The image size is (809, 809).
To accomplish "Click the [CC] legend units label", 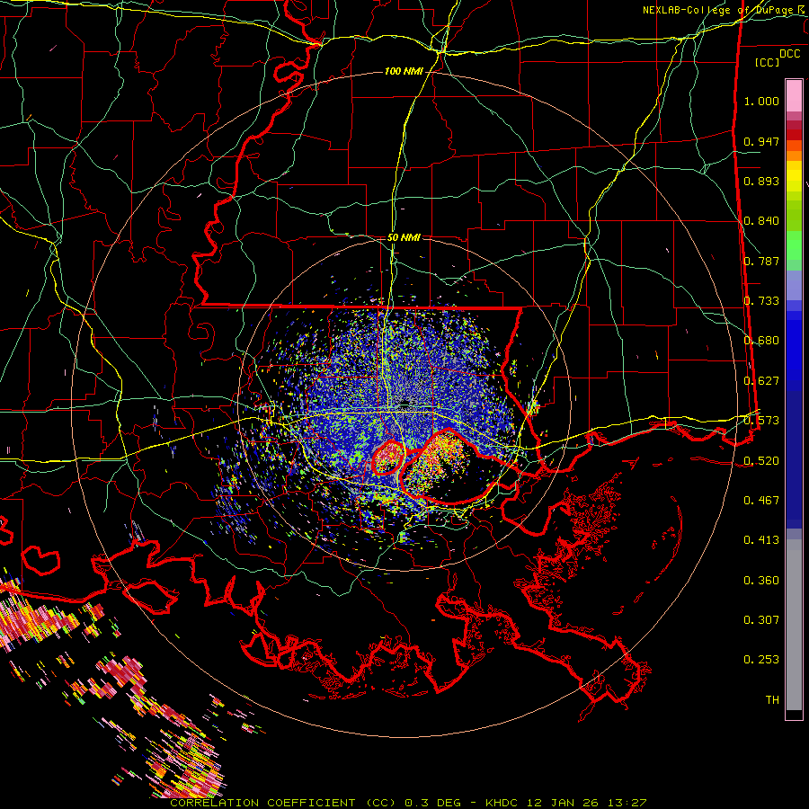I will [x=768, y=62].
